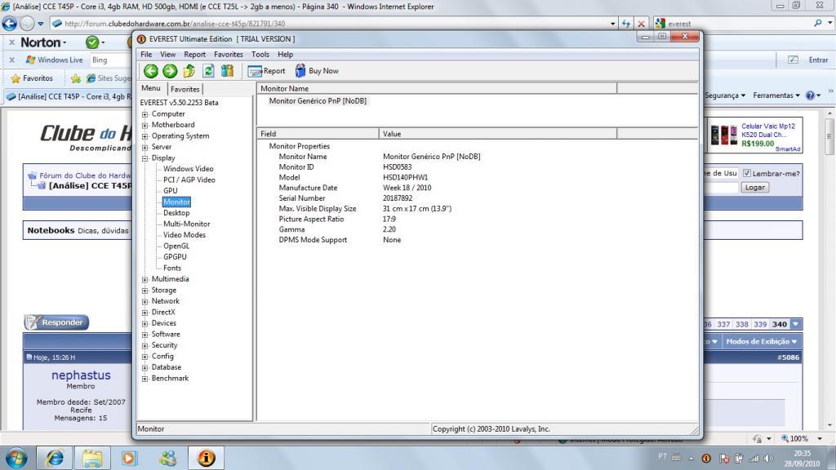The width and height of the screenshot is (836, 470).
Task: Open the Windows Start menu orb
Action: (16, 458)
